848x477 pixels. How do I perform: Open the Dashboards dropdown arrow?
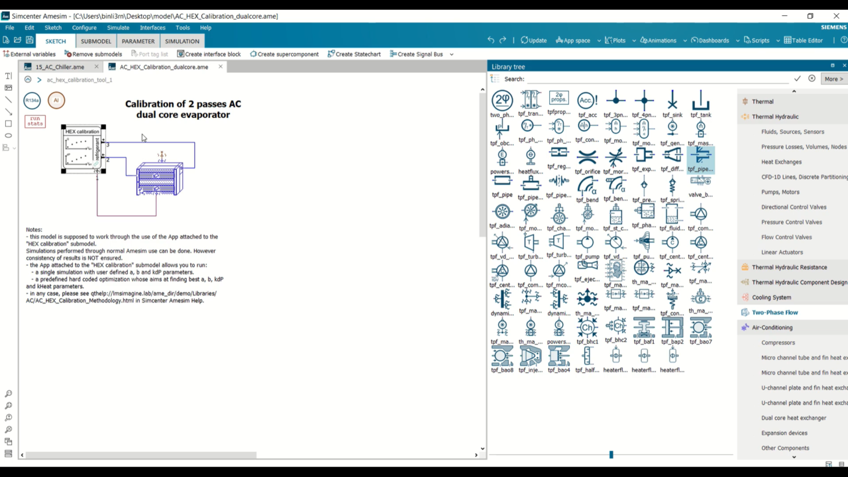click(x=737, y=40)
